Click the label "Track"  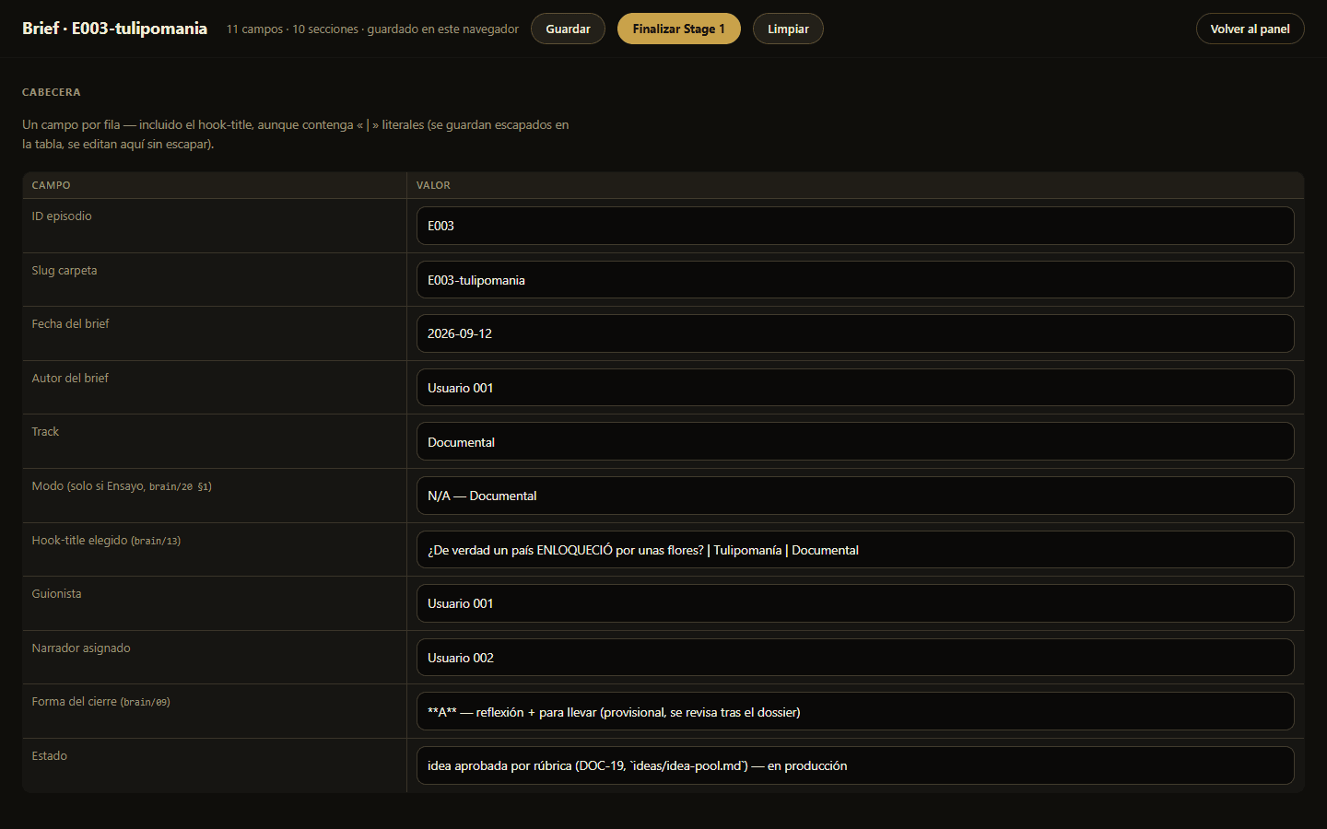[x=45, y=432]
